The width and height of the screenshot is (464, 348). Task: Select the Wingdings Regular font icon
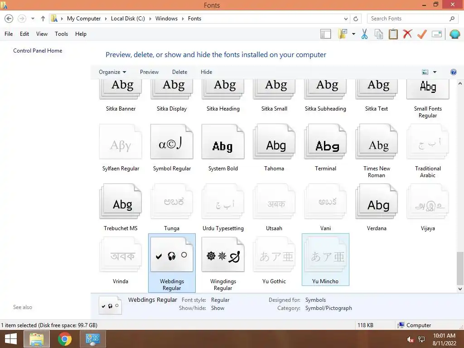[223, 255]
